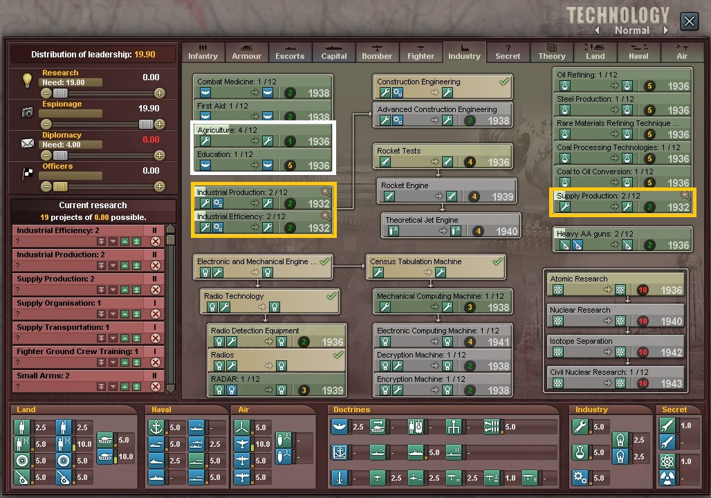Screen dimensions: 711x498
Task: Cancel Industrial Efficiency in the research queue
Action: (x=156, y=241)
